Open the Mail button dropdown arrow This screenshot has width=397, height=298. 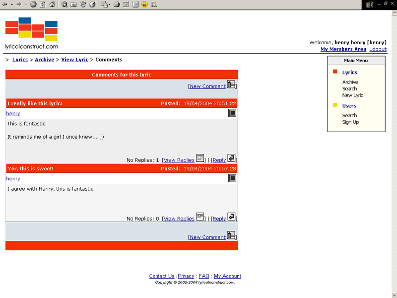tap(109, 4)
